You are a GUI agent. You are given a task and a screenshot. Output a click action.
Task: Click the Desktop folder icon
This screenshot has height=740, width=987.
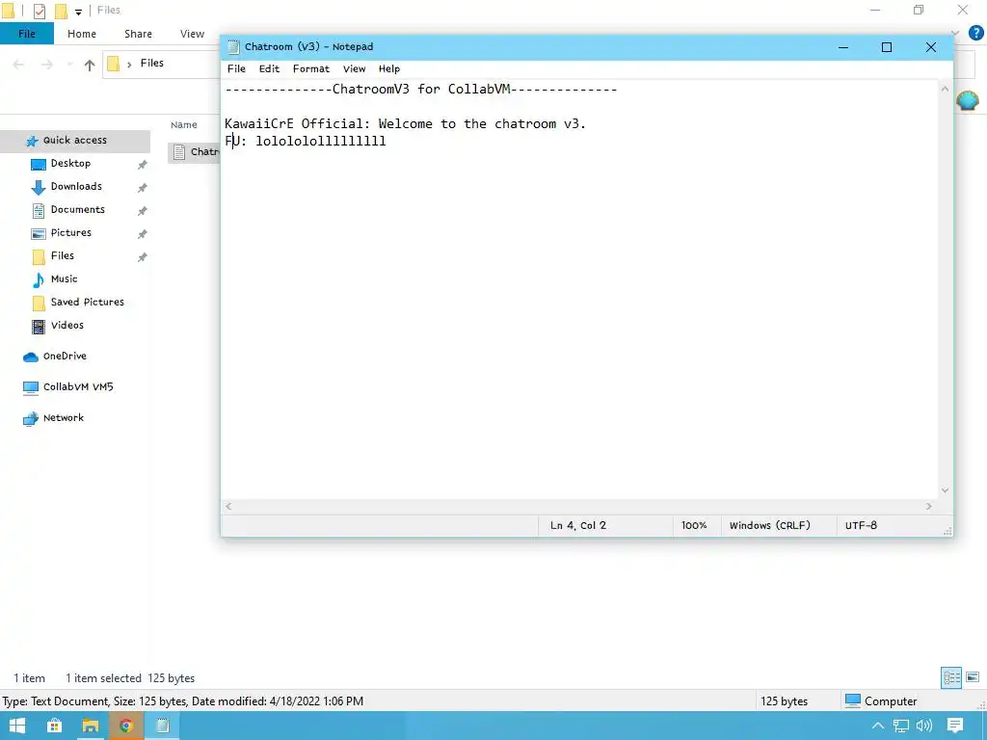(x=39, y=164)
